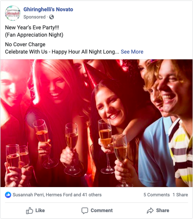The width and height of the screenshot is (193, 220).
Task: Open the 1 Share count link
Action: click(x=180, y=195)
